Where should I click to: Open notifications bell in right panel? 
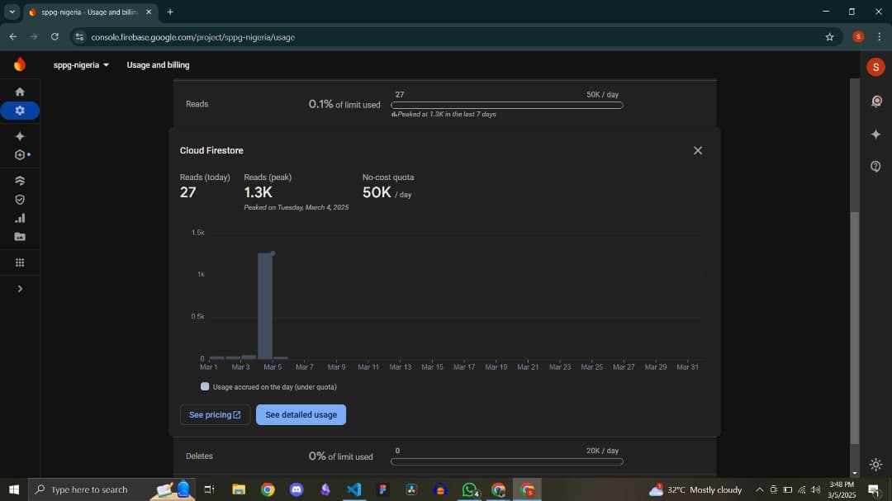876,102
